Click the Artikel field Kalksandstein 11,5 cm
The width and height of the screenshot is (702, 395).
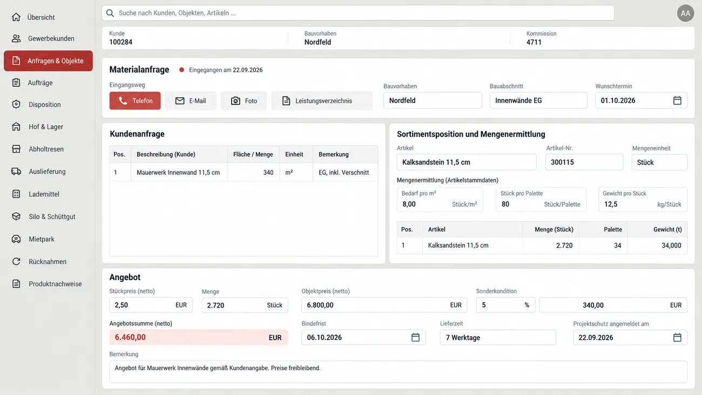click(x=467, y=162)
